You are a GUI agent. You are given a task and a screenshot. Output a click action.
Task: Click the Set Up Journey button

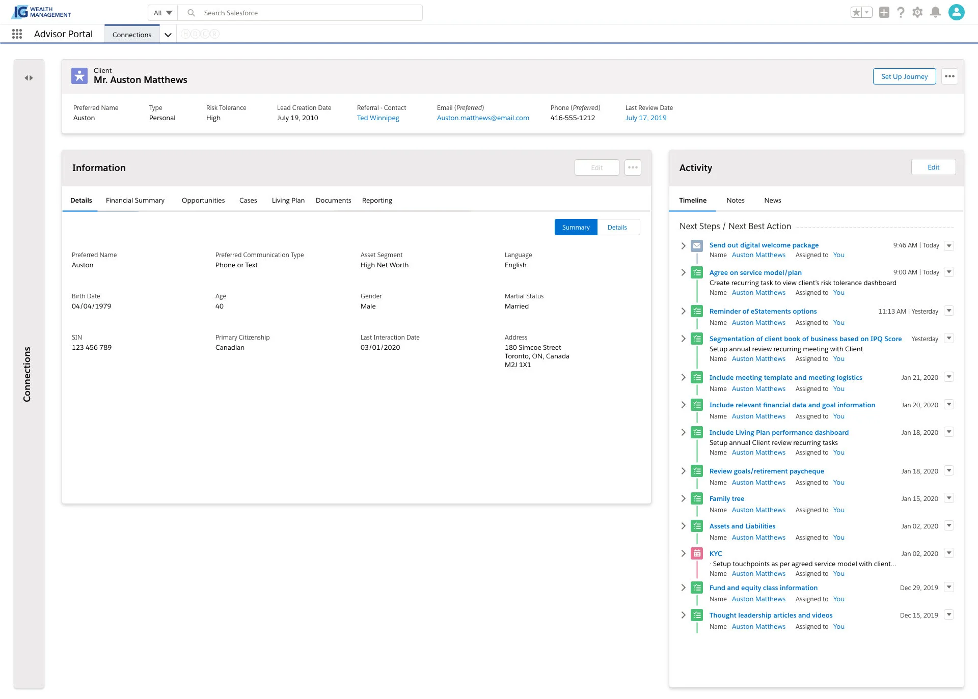point(904,77)
